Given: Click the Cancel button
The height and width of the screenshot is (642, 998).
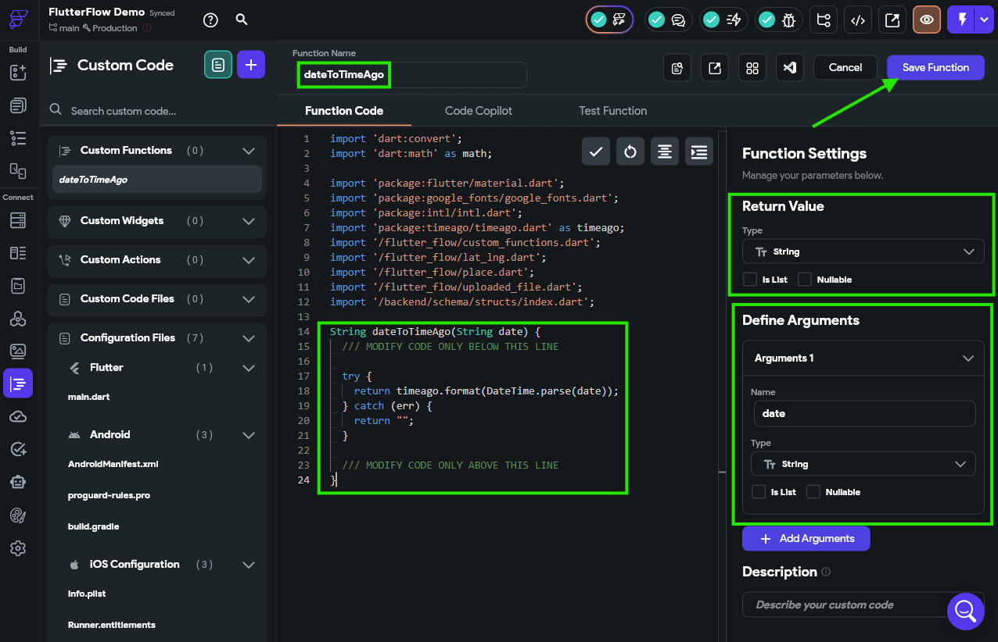Looking at the screenshot, I should point(845,67).
